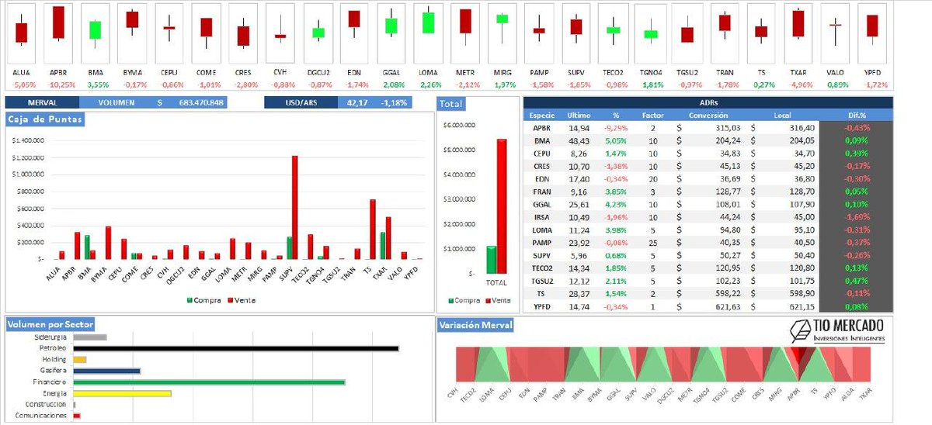The height and width of the screenshot is (425, 932).
Task: Select the GGAL candlestick chart
Action: click(x=391, y=33)
